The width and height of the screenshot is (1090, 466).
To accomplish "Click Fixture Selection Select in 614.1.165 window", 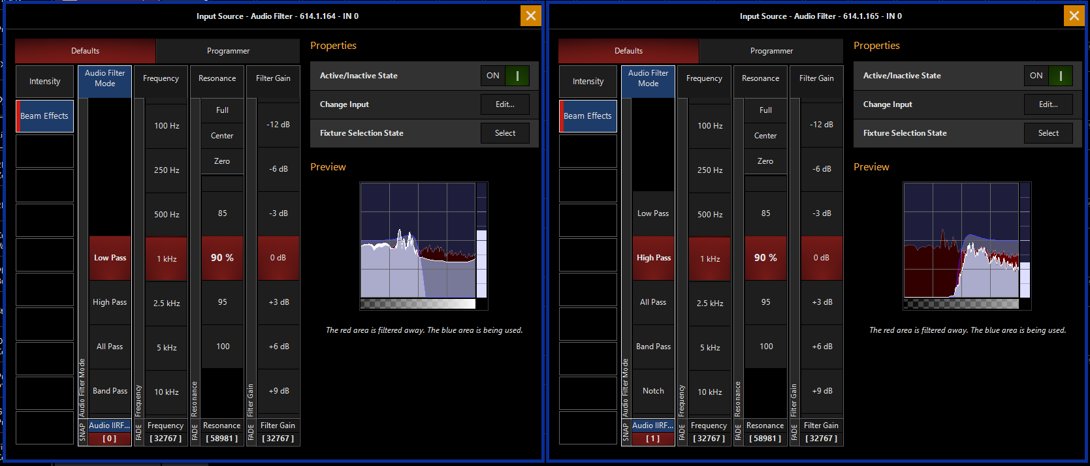I will (1048, 133).
